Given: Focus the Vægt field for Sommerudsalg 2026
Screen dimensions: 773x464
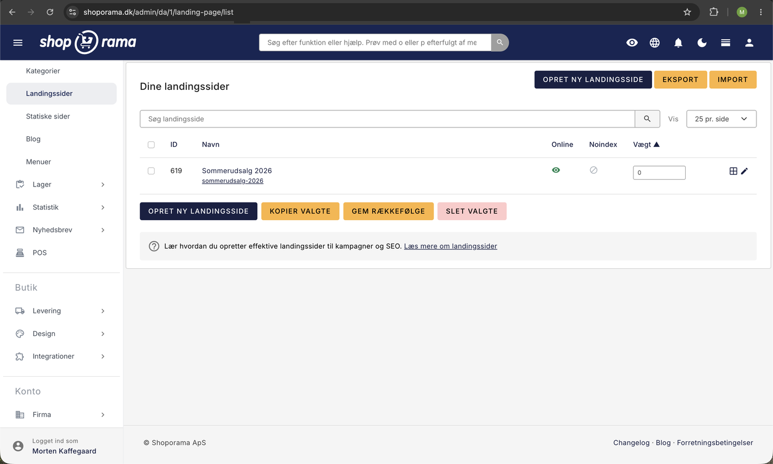Looking at the screenshot, I should tap(659, 173).
